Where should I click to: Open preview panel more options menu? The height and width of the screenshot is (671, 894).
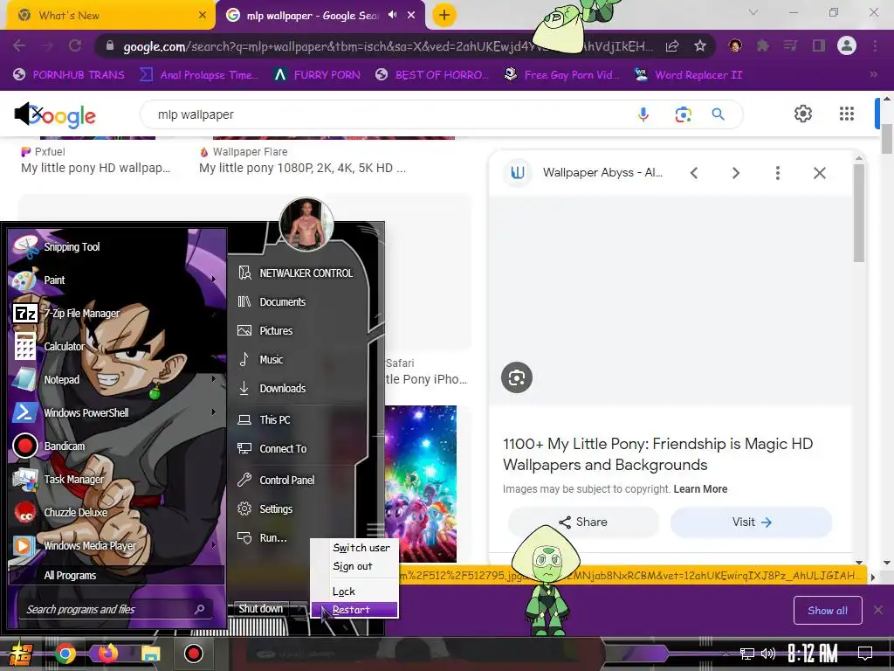tap(778, 173)
